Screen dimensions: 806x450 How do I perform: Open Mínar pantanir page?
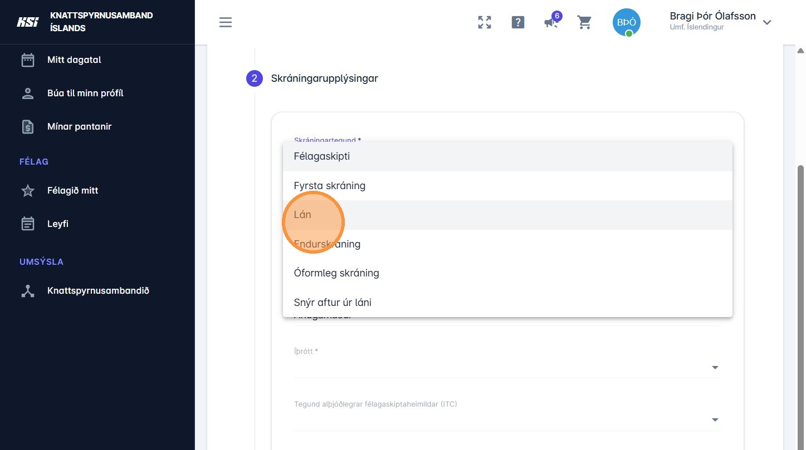(x=80, y=126)
